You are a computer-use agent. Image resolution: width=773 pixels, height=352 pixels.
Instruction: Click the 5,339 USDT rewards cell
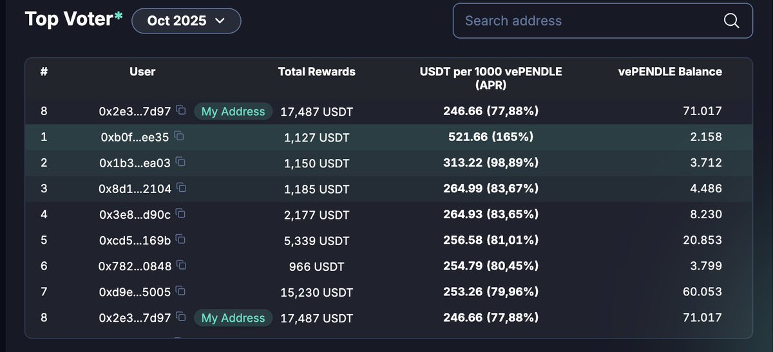pyautogui.click(x=317, y=241)
